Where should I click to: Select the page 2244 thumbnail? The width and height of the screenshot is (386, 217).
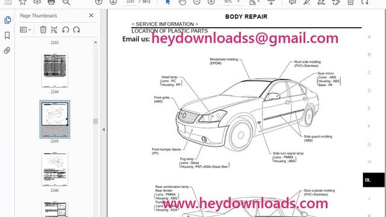(x=55, y=70)
